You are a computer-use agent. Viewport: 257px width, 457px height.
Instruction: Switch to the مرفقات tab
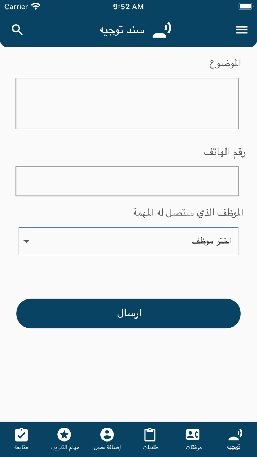pyautogui.click(x=192, y=439)
